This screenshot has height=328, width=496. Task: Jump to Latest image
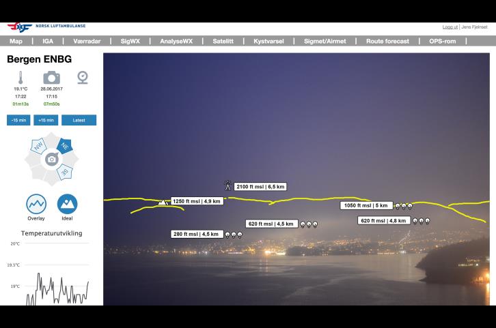click(79, 120)
